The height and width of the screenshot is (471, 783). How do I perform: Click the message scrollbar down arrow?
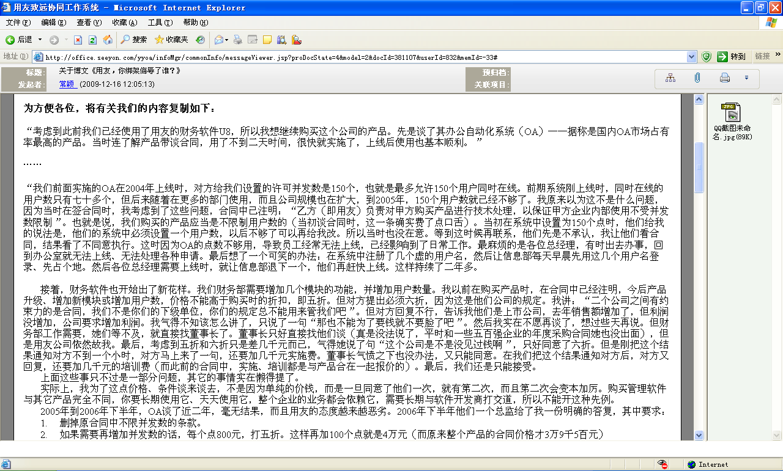[699, 435]
